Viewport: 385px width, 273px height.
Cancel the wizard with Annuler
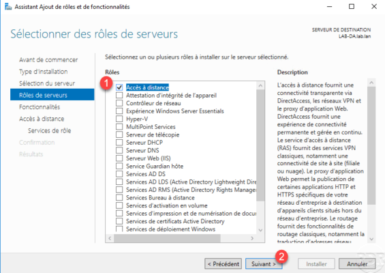(x=357, y=264)
